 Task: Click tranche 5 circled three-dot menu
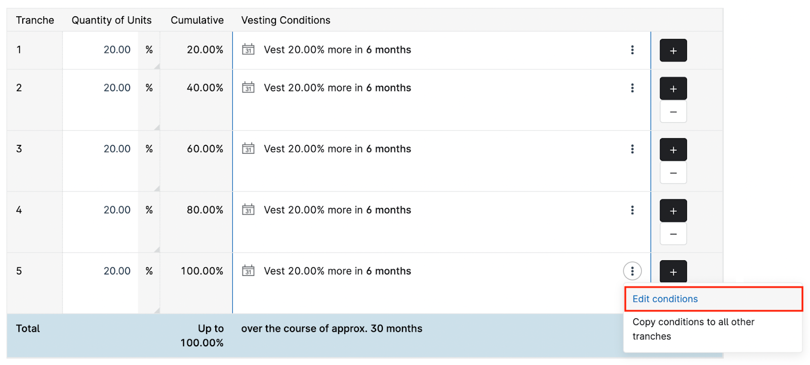pyautogui.click(x=632, y=271)
